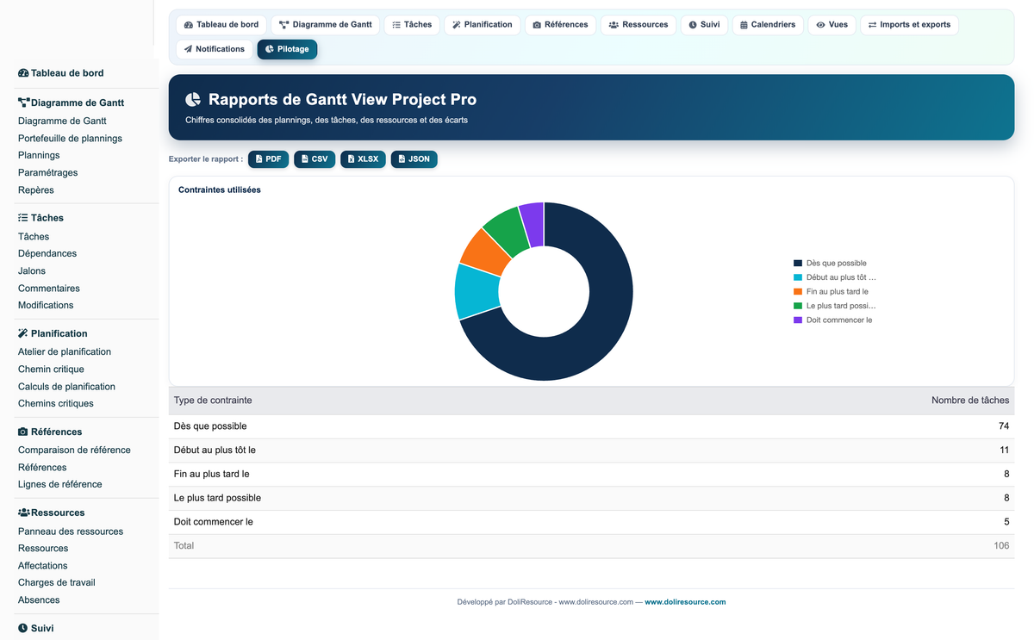1034x640 pixels.
Task: Click the cyan donut chart segment
Action: (477, 293)
